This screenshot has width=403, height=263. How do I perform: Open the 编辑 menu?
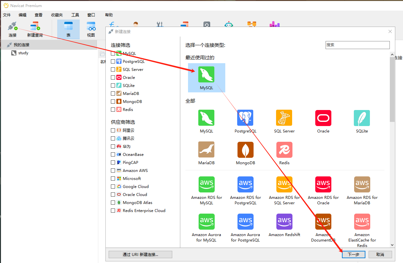(22, 15)
